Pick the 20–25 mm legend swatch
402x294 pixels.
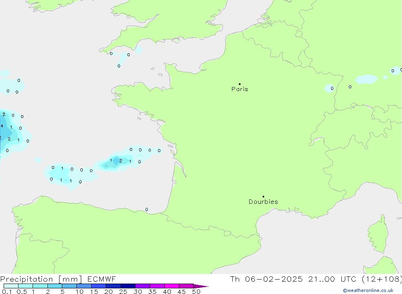113,286
